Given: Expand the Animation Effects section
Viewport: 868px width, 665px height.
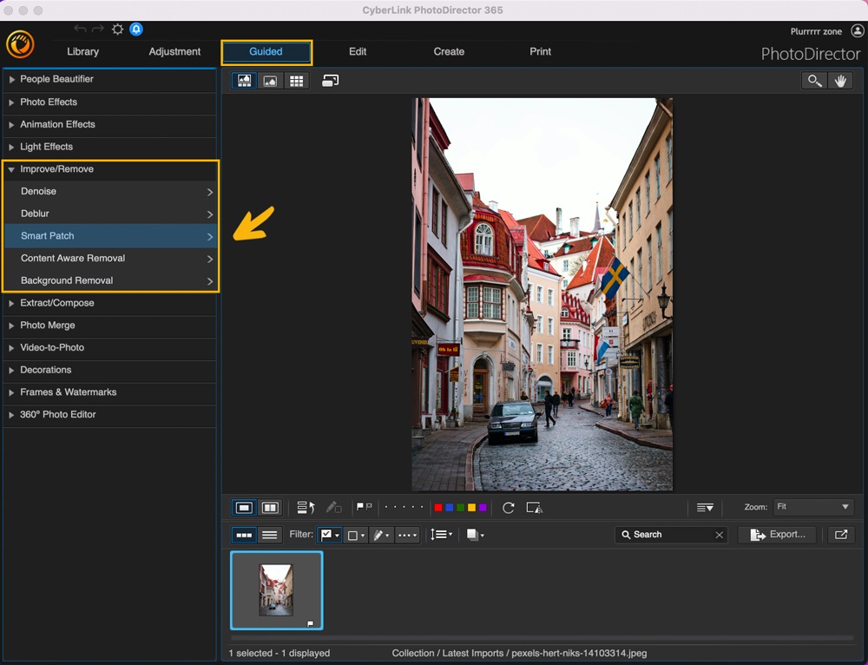Looking at the screenshot, I should coord(109,125).
